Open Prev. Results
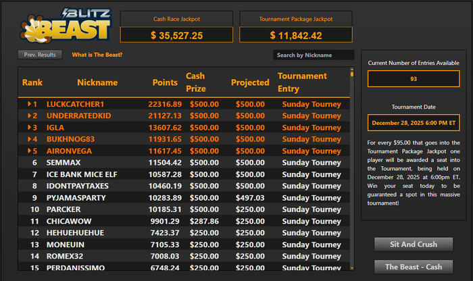 click(40, 55)
